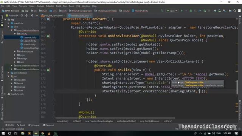242x136 pixels.
Task: Open the Terminal tool window
Action: pyautogui.click(x=48, y=125)
